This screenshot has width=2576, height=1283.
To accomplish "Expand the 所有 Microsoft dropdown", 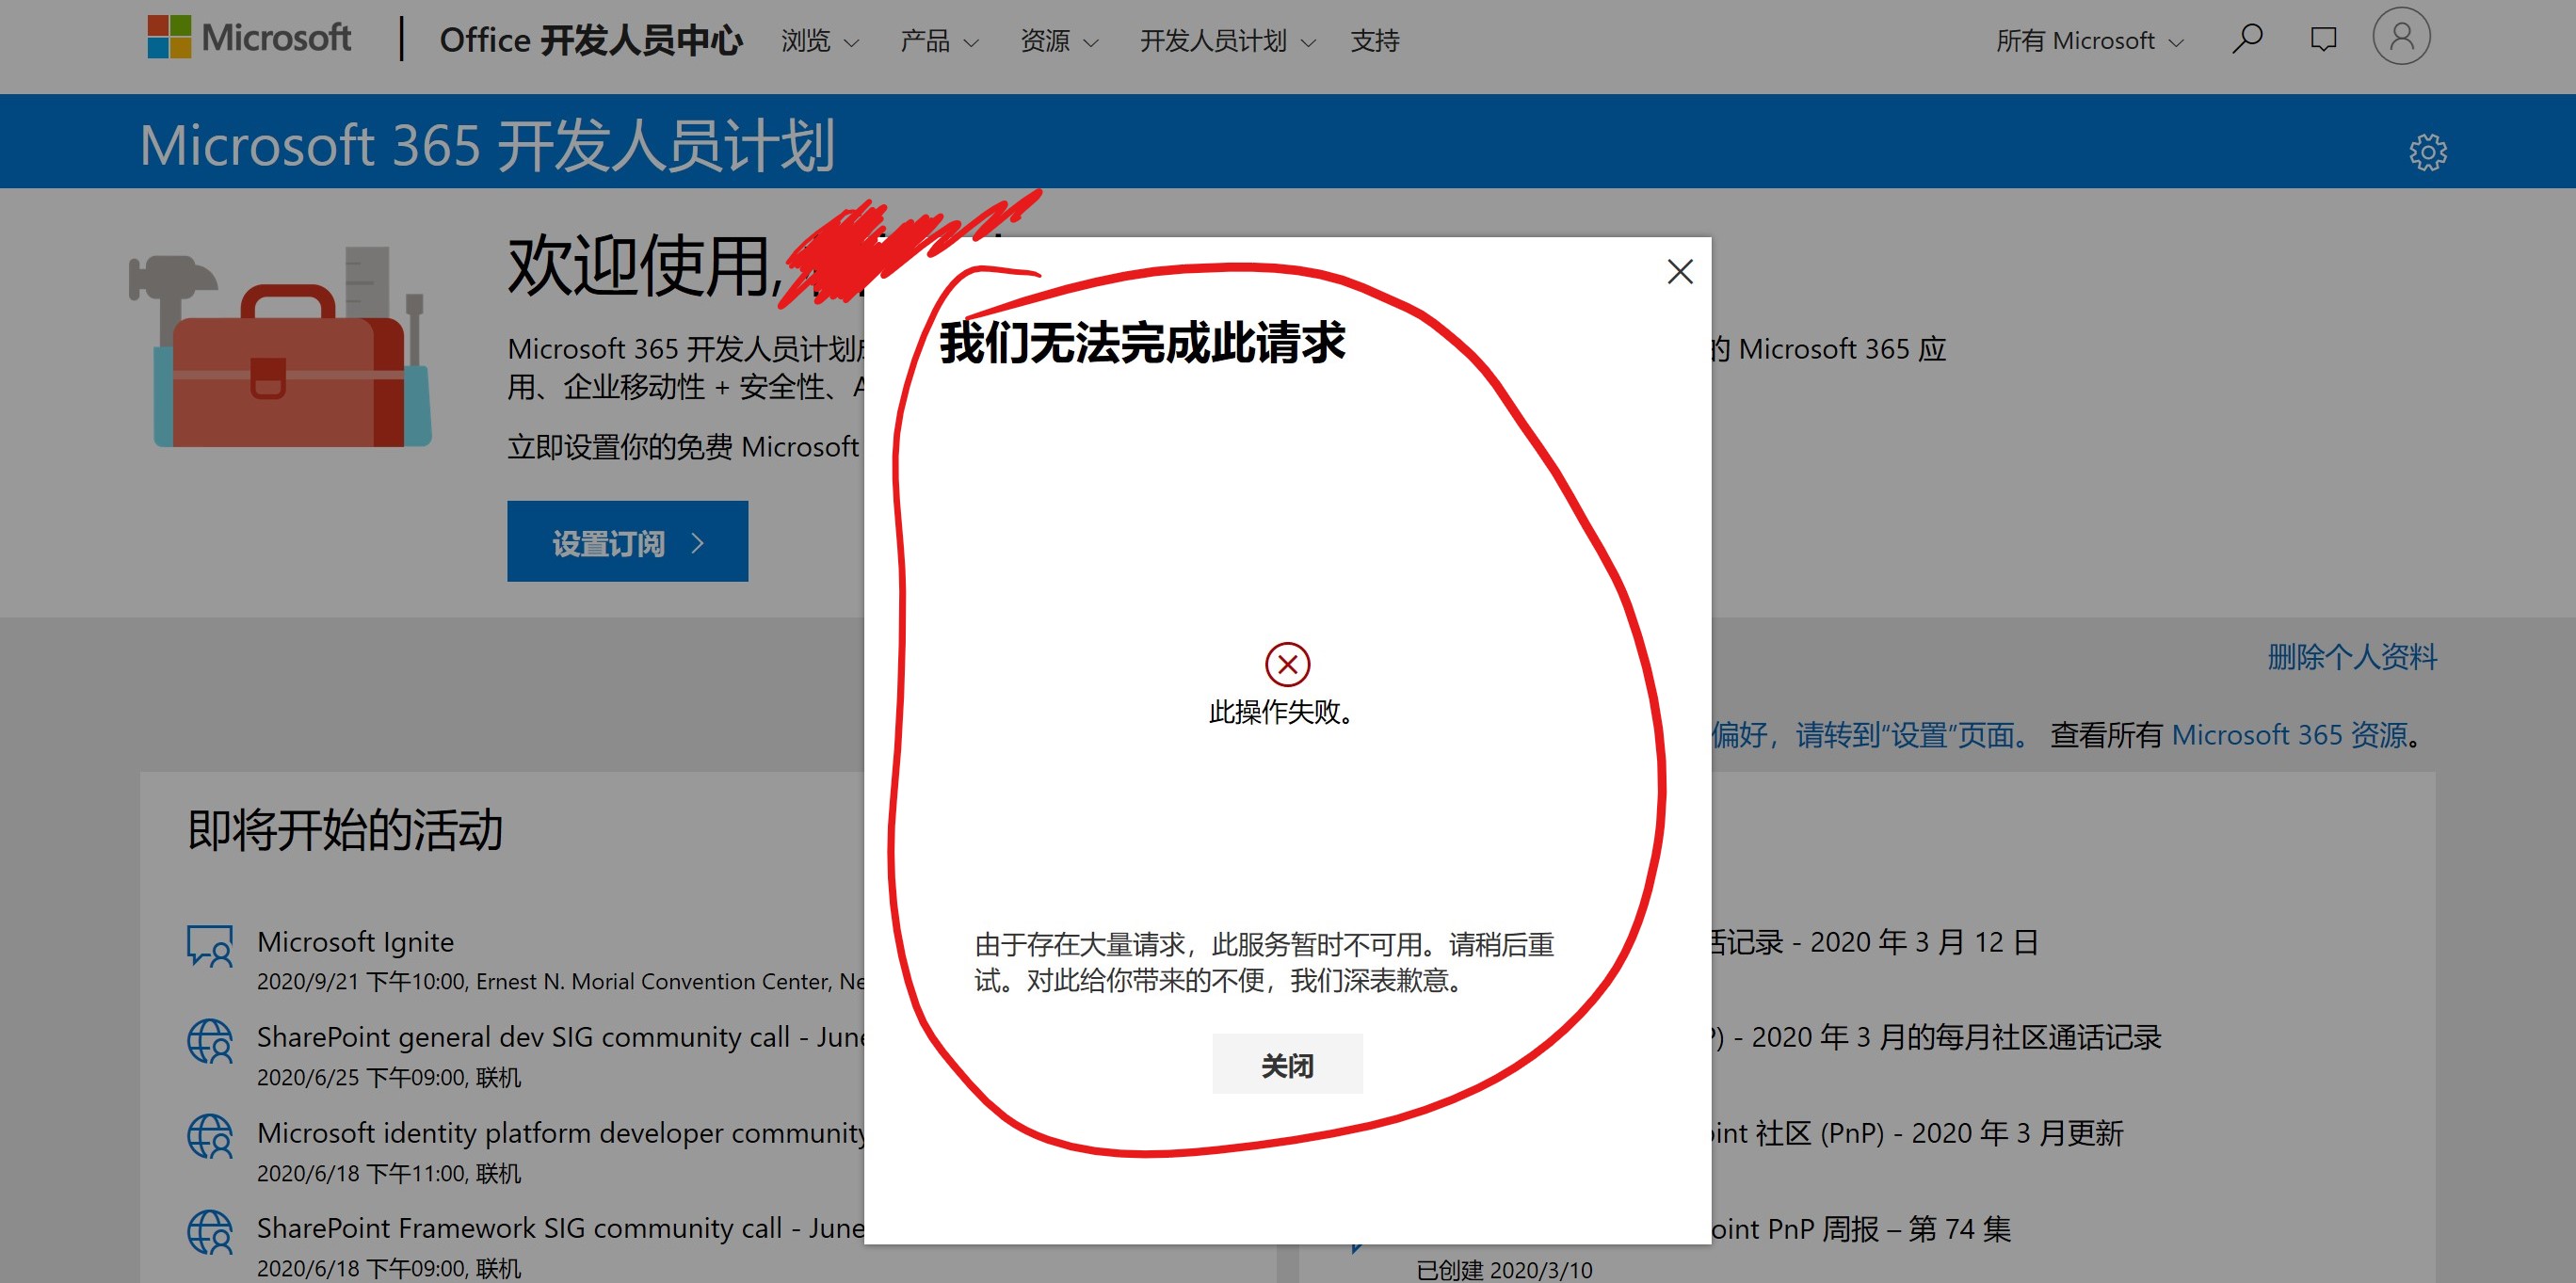I will 2090,41.
